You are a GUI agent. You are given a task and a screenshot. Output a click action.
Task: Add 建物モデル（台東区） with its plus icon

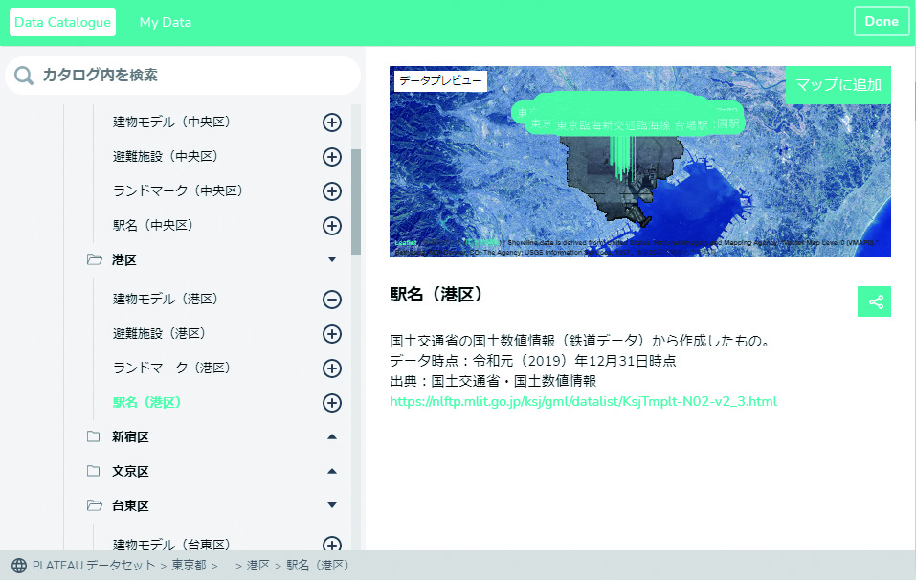(332, 545)
